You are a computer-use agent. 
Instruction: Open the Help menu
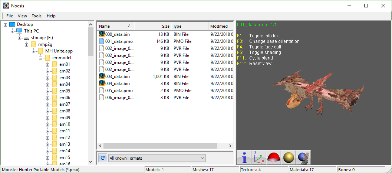click(51, 16)
